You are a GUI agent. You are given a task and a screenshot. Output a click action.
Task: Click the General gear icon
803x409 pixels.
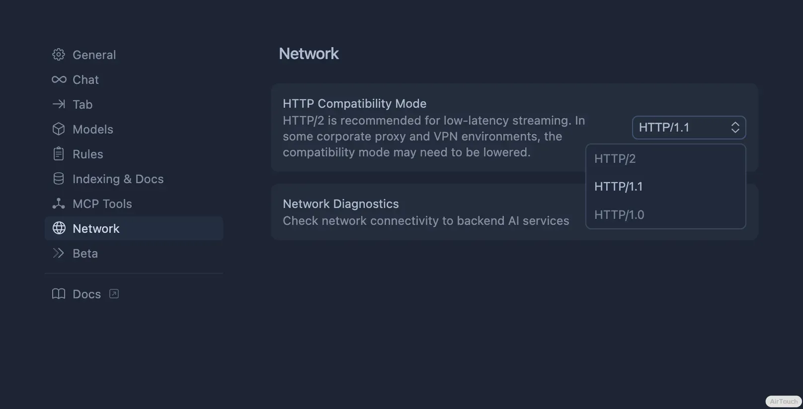59,55
